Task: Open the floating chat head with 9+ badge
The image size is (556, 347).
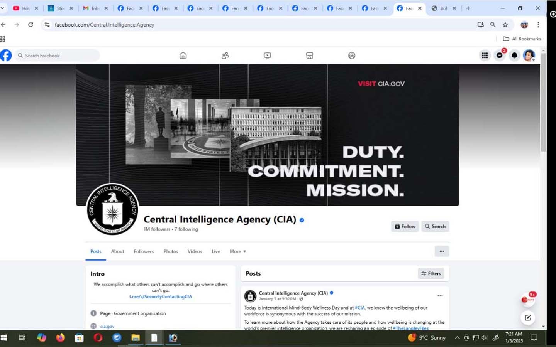Action: coord(528,300)
